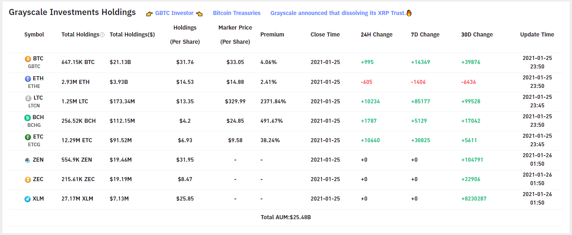This screenshot has height=235, width=572.
Task: Click the $21.13B total holdings value
Action: [120, 62]
